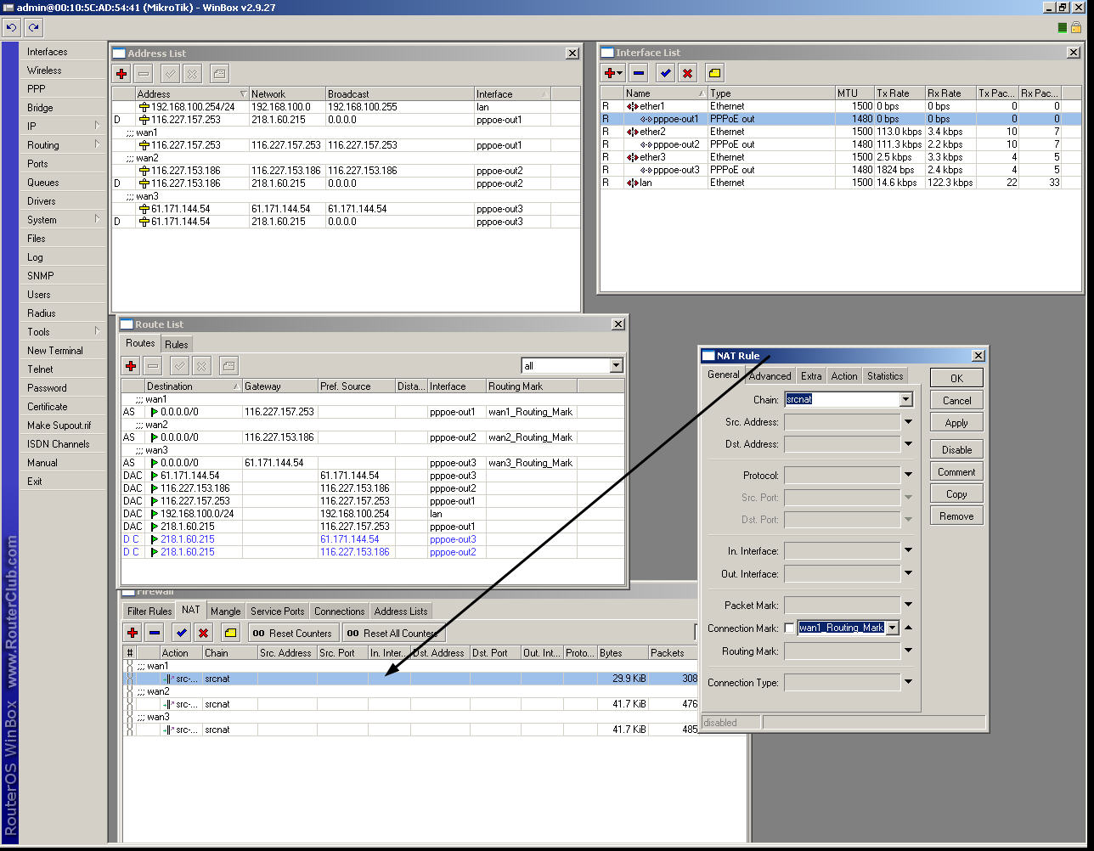Enable interface with blue checkmark icon
The height and width of the screenshot is (851, 1094).
665,73
